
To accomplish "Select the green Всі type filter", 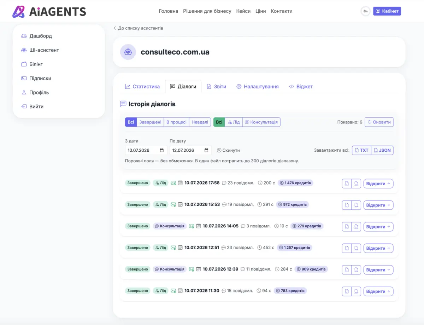I will coord(219,122).
